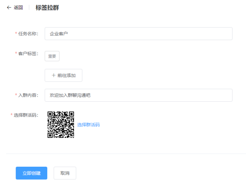Click the back arrow icon
Image resolution: width=246 pixels, height=185 pixels.
[x=9, y=8]
